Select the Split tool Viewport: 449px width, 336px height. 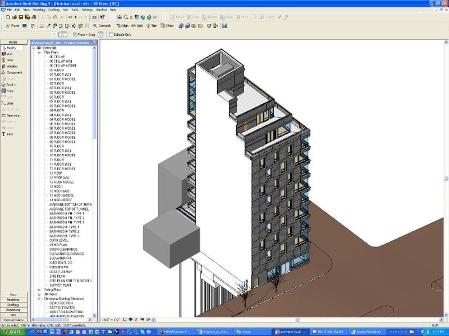click(x=137, y=25)
